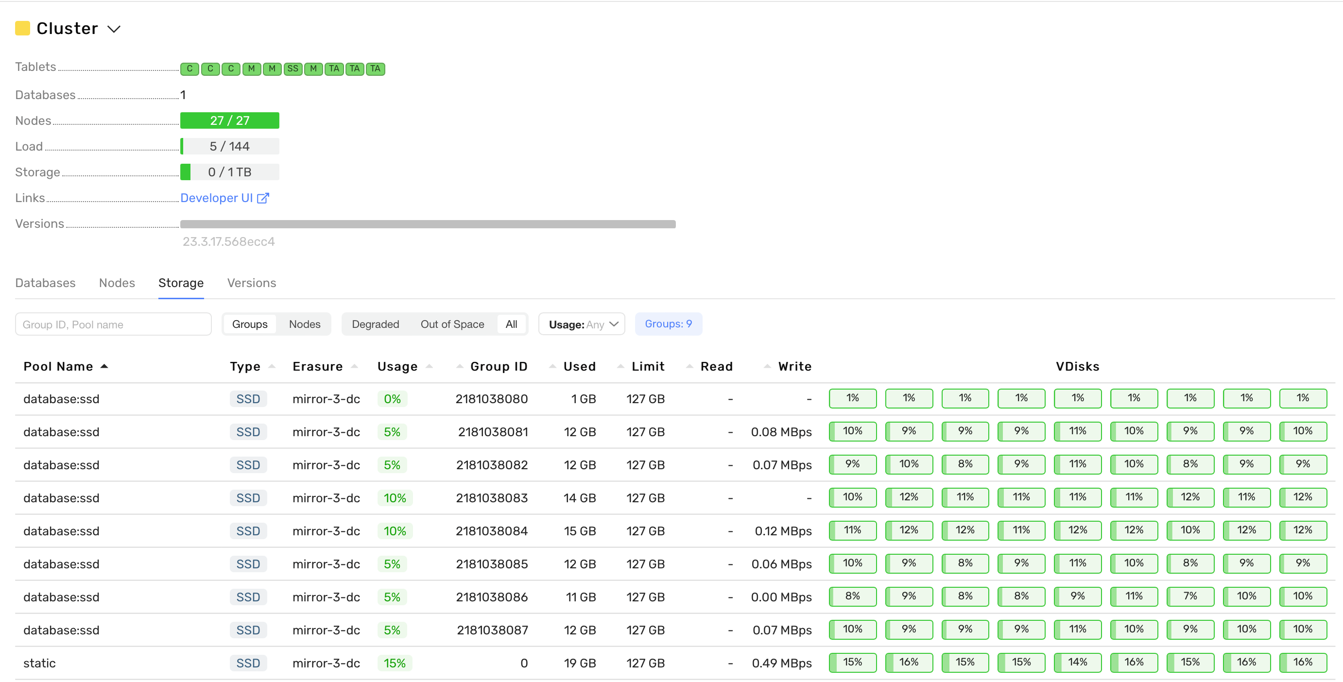Open the Cluster name dropdown

[114, 29]
